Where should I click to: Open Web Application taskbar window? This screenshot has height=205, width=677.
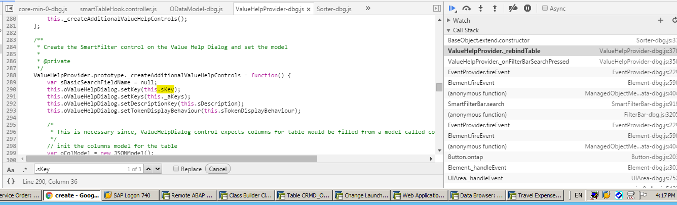click(x=419, y=195)
